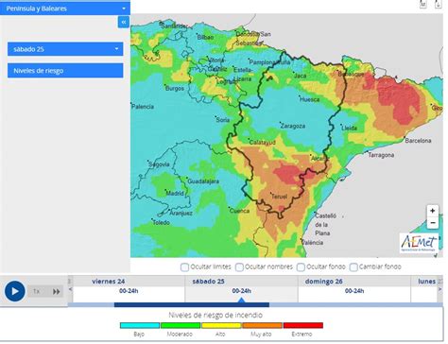Click the Bilbao label on map
The height and width of the screenshot is (344, 448).
(x=205, y=37)
